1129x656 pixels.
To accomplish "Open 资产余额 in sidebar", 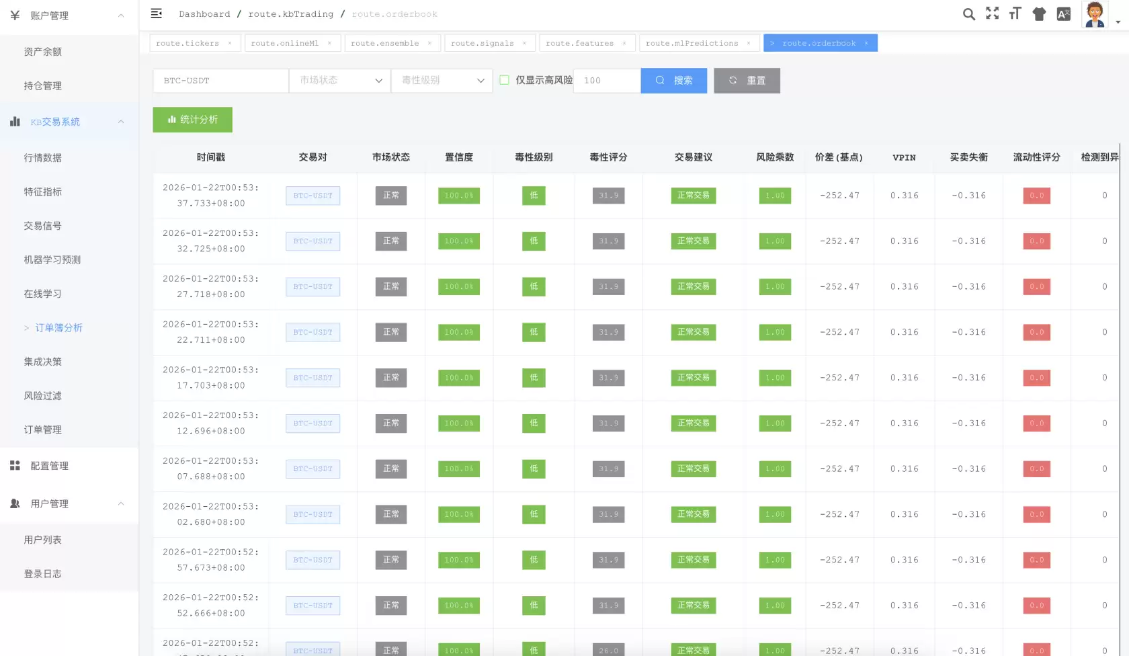I will point(69,52).
